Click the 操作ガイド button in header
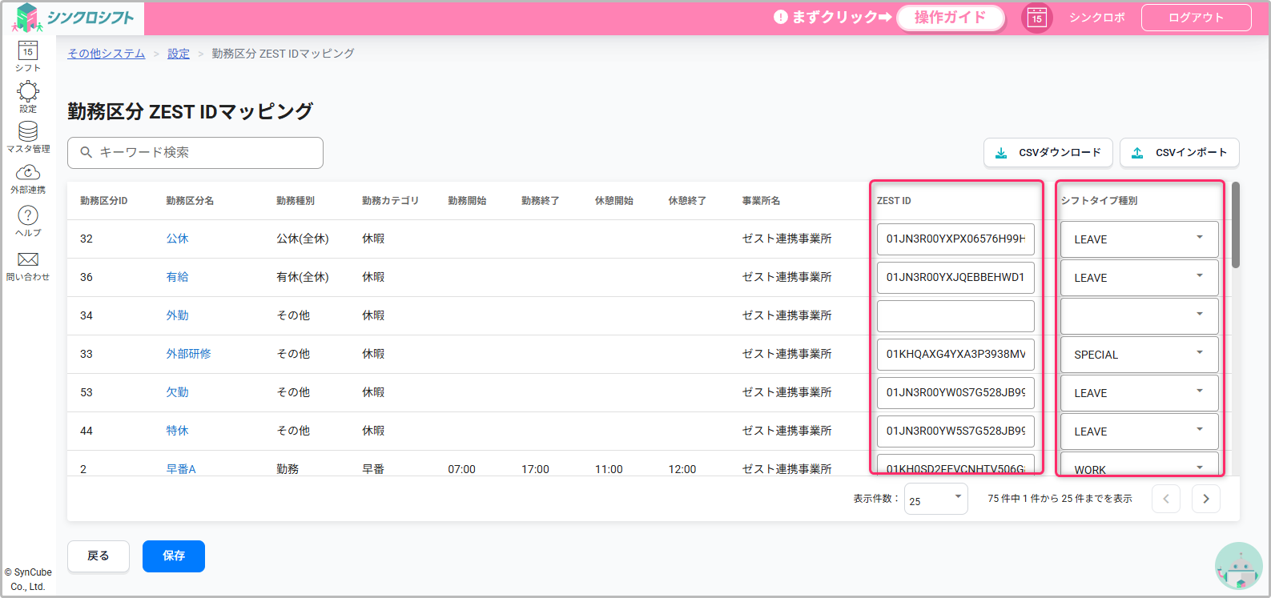 [x=950, y=18]
